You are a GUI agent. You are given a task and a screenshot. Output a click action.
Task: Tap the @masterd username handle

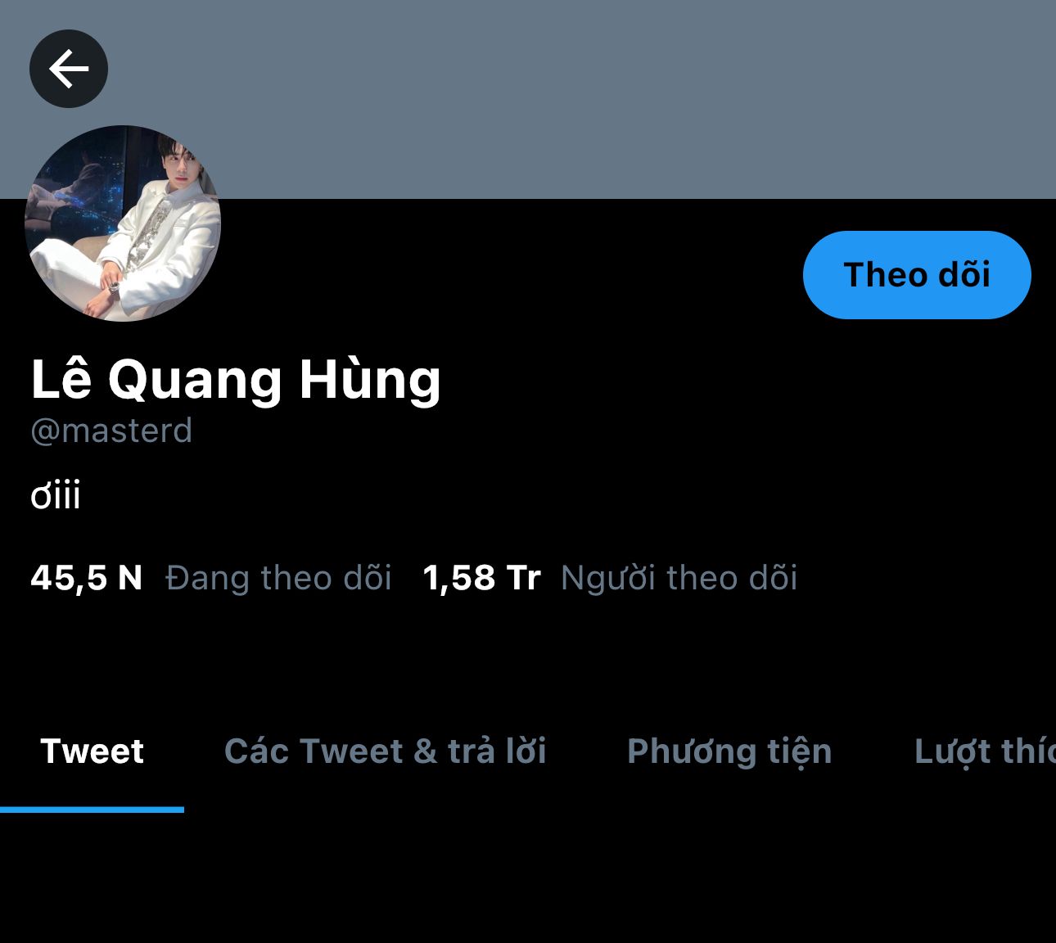(111, 431)
